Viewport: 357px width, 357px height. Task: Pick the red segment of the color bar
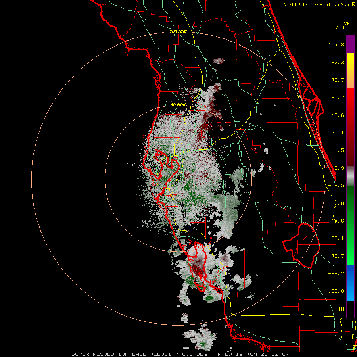(350, 127)
